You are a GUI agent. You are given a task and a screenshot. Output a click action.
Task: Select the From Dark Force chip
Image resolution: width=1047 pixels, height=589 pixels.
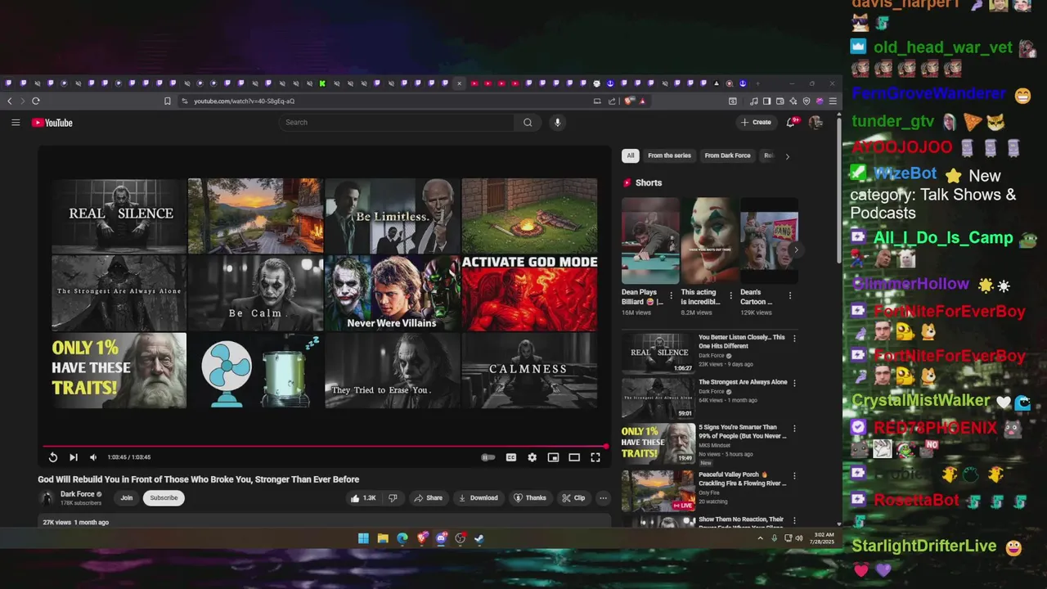click(727, 155)
